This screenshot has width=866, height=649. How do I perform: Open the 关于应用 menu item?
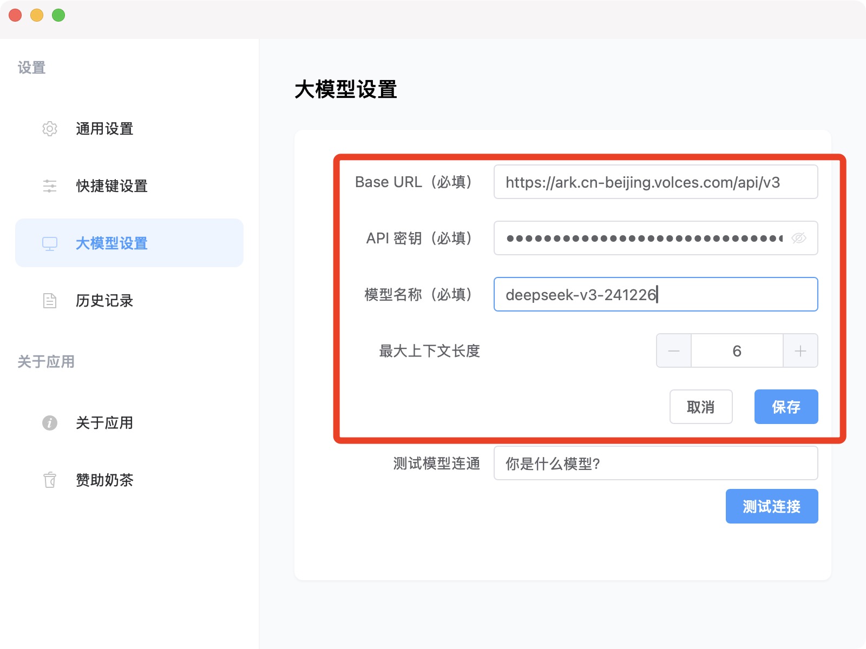tap(129, 423)
